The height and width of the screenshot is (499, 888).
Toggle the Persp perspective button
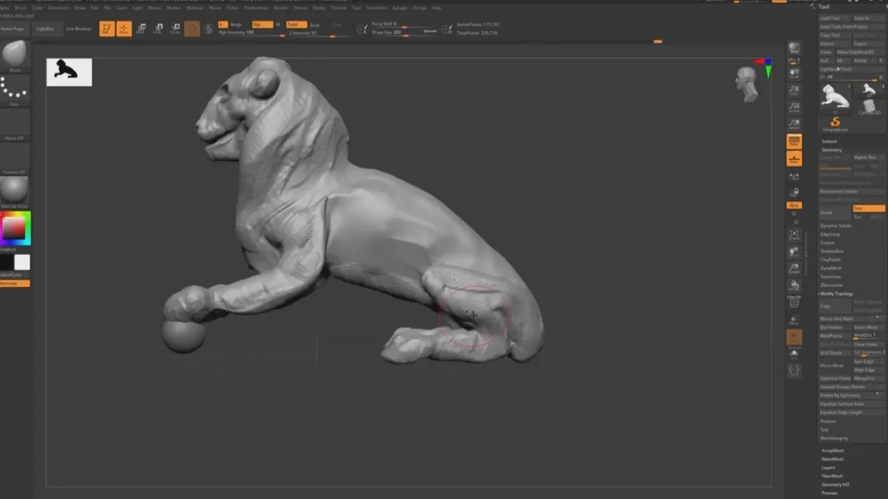click(794, 141)
